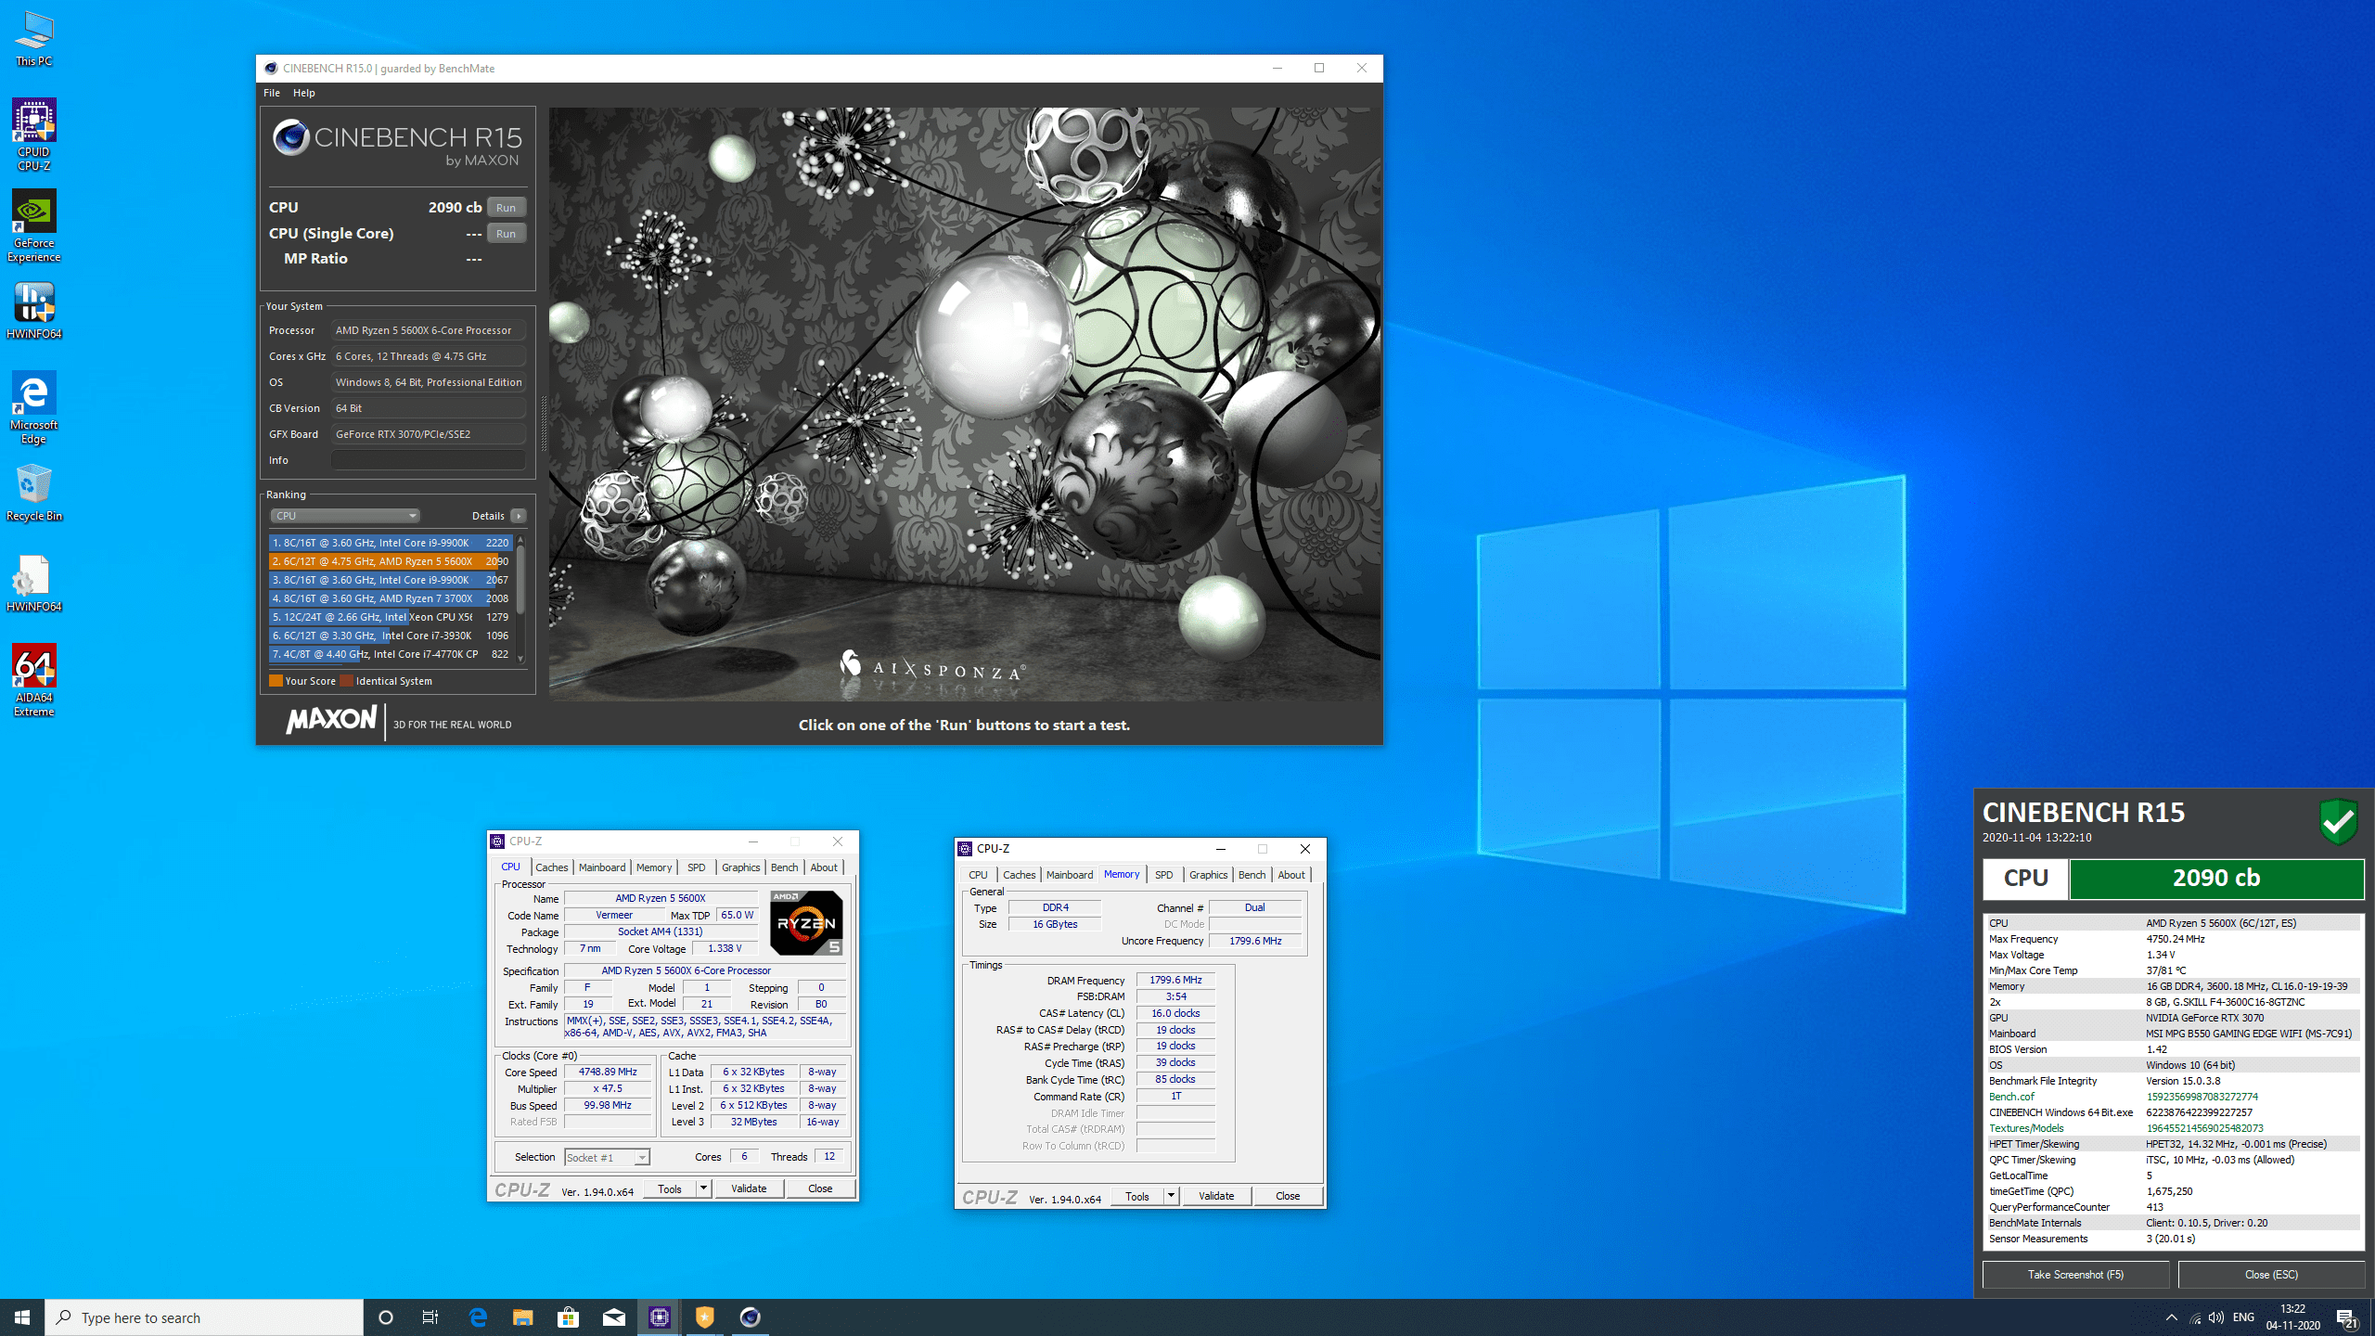Click the taskbar search box
Image resolution: width=2375 pixels, height=1336 pixels.
tap(204, 1317)
